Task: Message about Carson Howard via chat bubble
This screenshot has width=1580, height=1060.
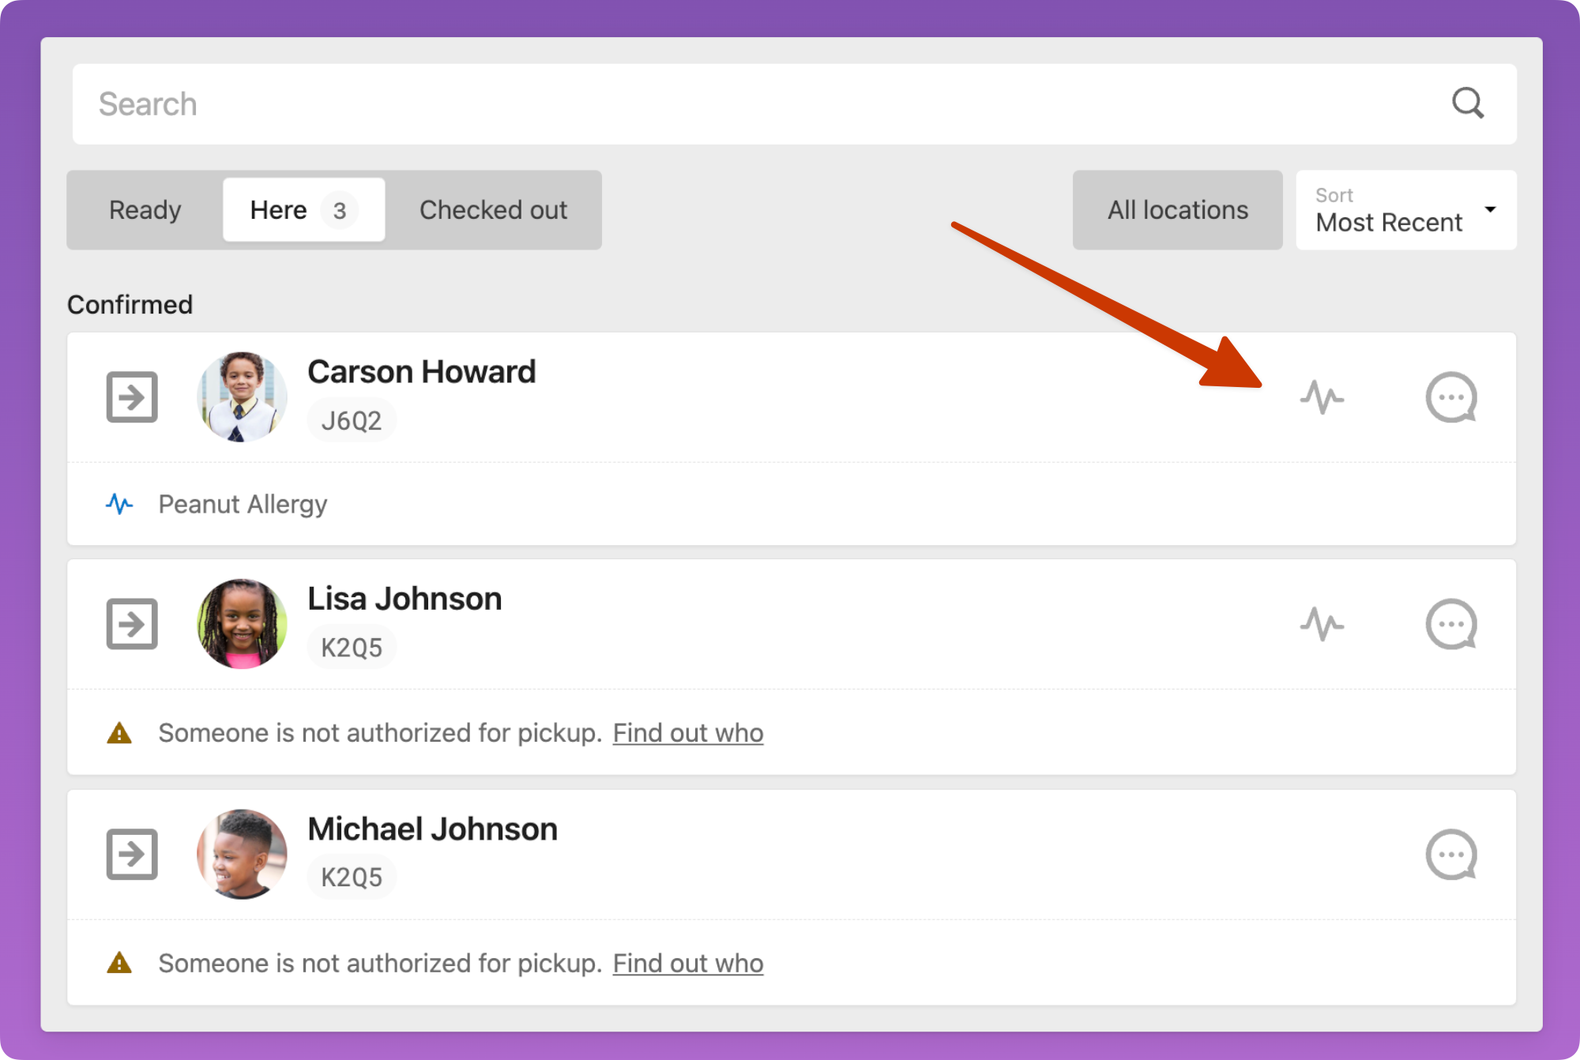Action: click(1451, 397)
